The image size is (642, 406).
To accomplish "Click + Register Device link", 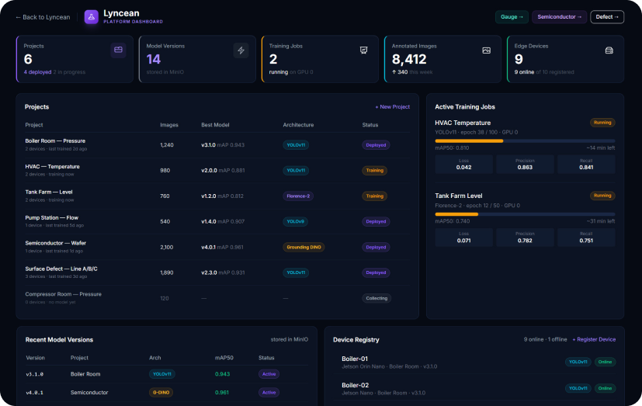I will coord(594,339).
